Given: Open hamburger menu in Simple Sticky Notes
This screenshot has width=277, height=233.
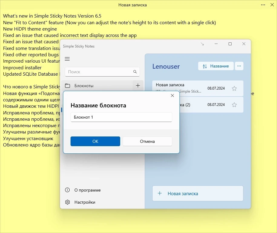Looking at the screenshot, I should 67,59.
